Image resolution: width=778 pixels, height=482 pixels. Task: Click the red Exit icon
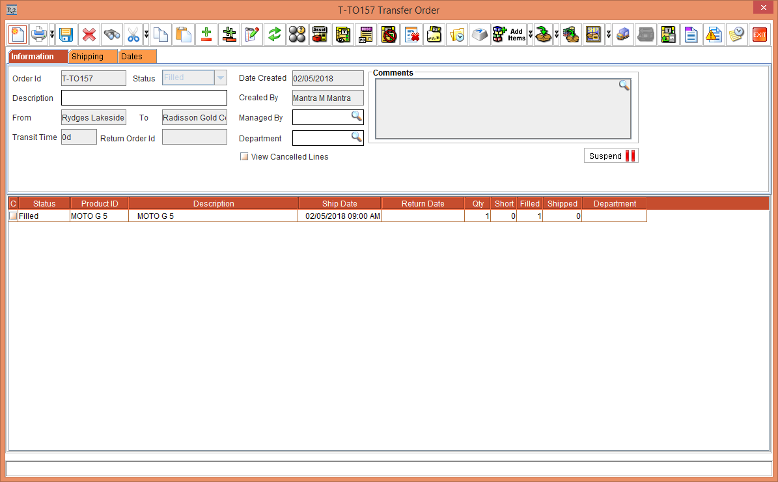759,35
